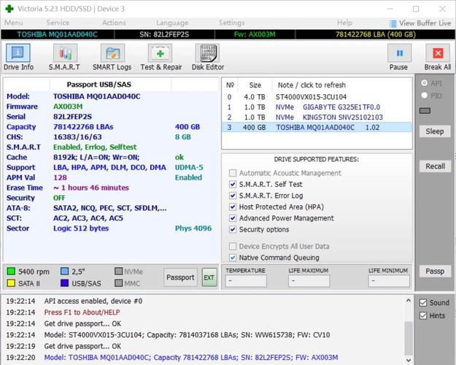The height and width of the screenshot is (365, 456).
Task: Open the Disk Editor
Action: pyautogui.click(x=208, y=57)
